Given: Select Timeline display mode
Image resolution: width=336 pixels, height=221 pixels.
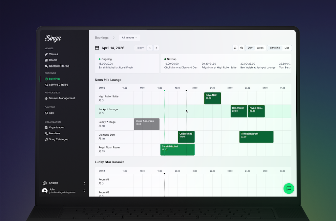Looking at the screenshot, I should click(275, 48).
